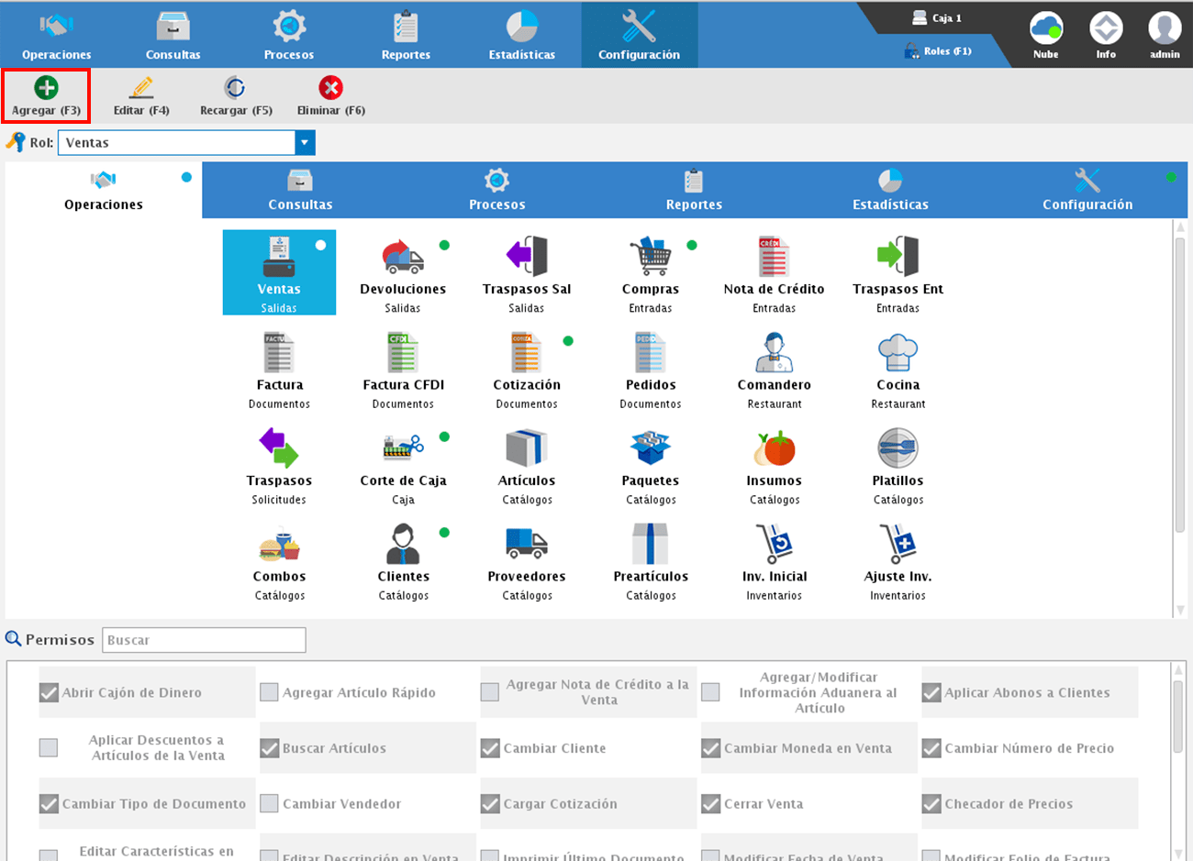Click the Agregar (F3) green plus icon
Screen dimensions: 1193x861
(46, 88)
